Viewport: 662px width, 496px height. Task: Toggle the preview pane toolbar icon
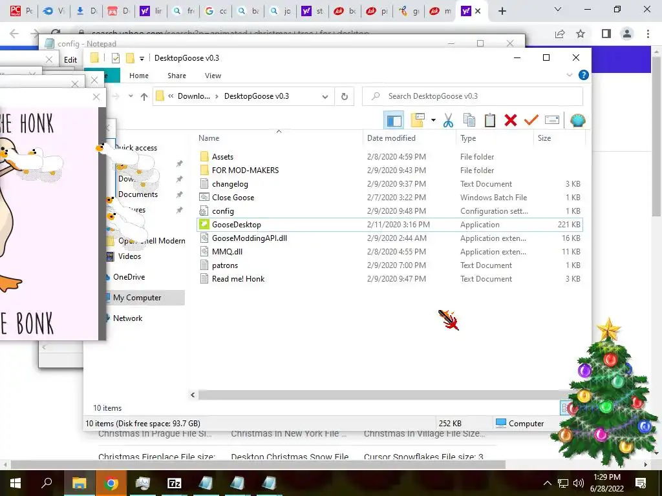[394, 121]
